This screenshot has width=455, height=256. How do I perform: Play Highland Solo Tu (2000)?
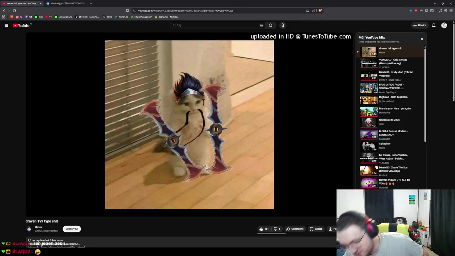tap(390, 100)
